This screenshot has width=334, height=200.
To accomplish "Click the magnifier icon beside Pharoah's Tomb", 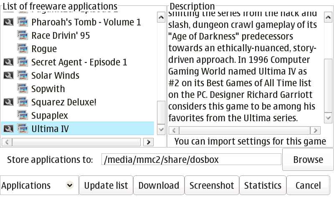I will [8, 22].
